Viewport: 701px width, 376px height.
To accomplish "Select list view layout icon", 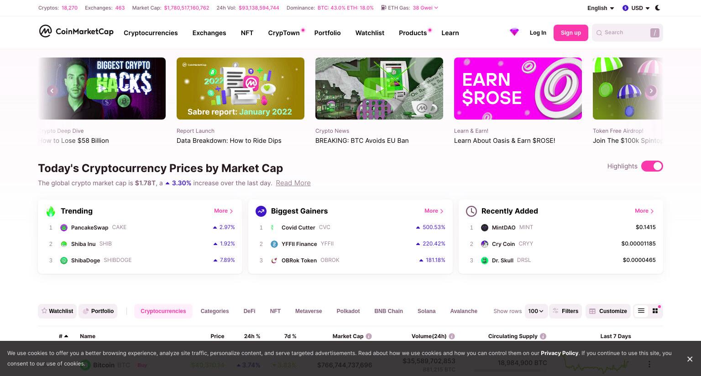I will pyautogui.click(x=641, y=311).
